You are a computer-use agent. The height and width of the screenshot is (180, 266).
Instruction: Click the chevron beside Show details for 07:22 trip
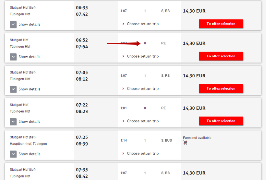point(13,121)
